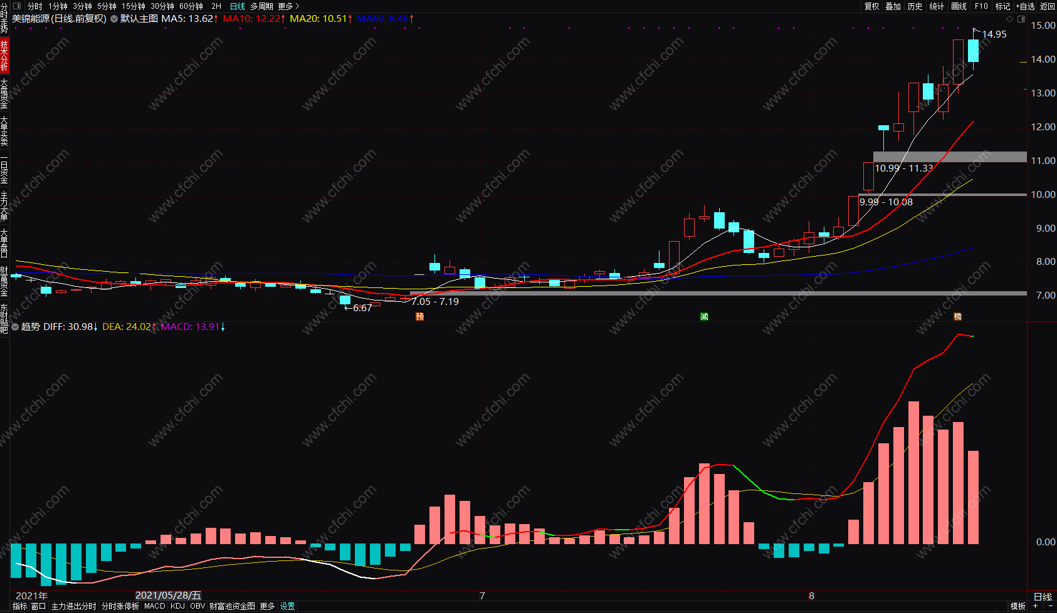Open the 复权 adjustment menu
The image size is (1057, 613).
tap(872, 6)
